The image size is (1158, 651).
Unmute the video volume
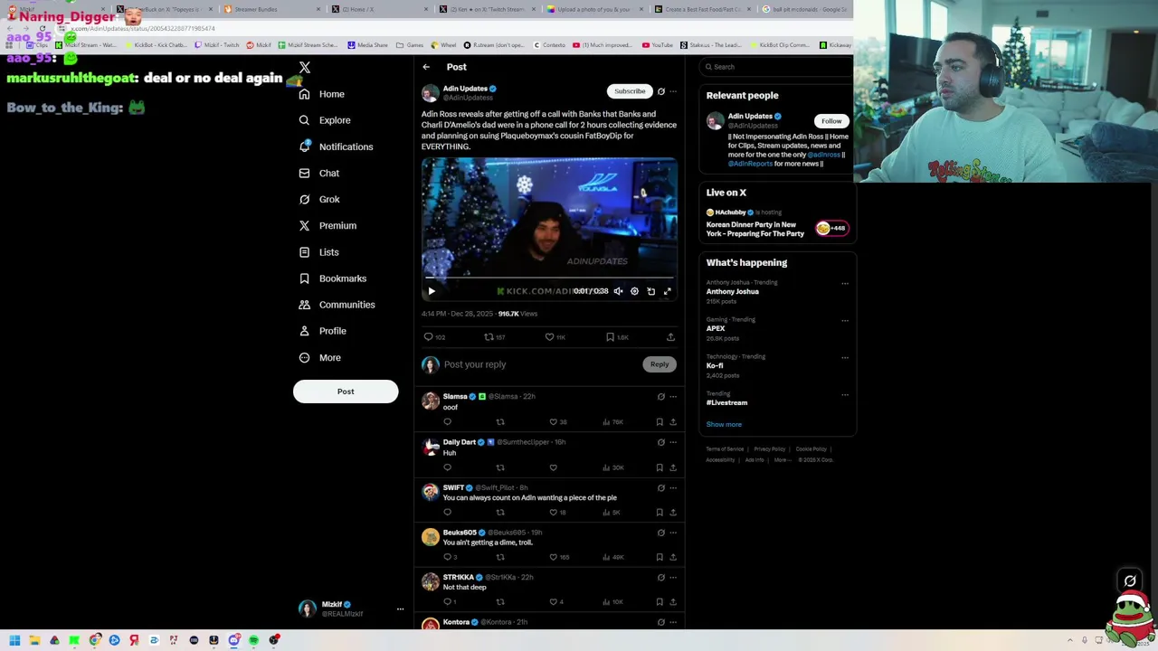click(618, 291)
